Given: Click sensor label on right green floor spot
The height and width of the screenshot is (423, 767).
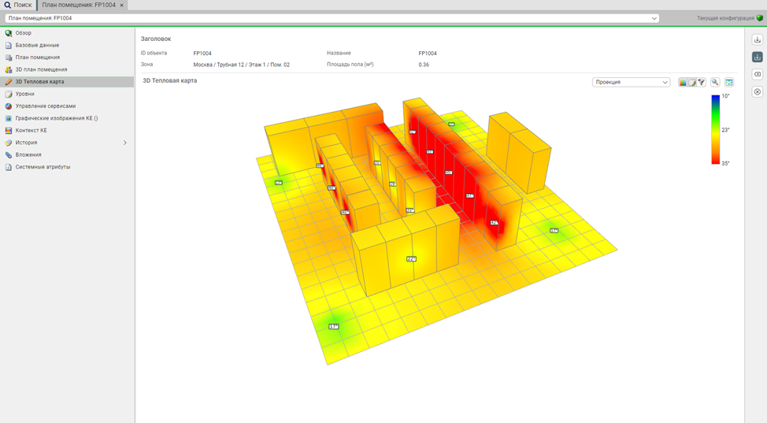Looking at the screenshot, I should 554,231.
